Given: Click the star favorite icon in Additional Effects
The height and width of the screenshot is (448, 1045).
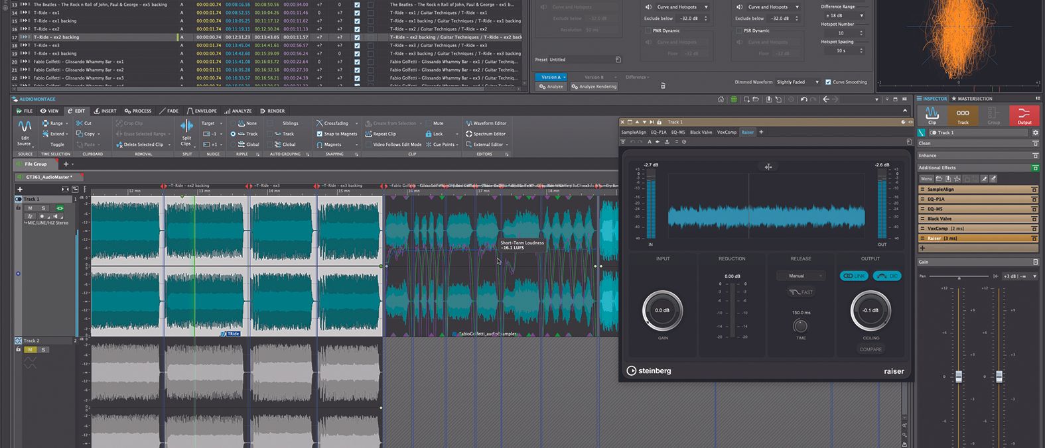Looking at the screenshot, I should click(x=957, y=179).
